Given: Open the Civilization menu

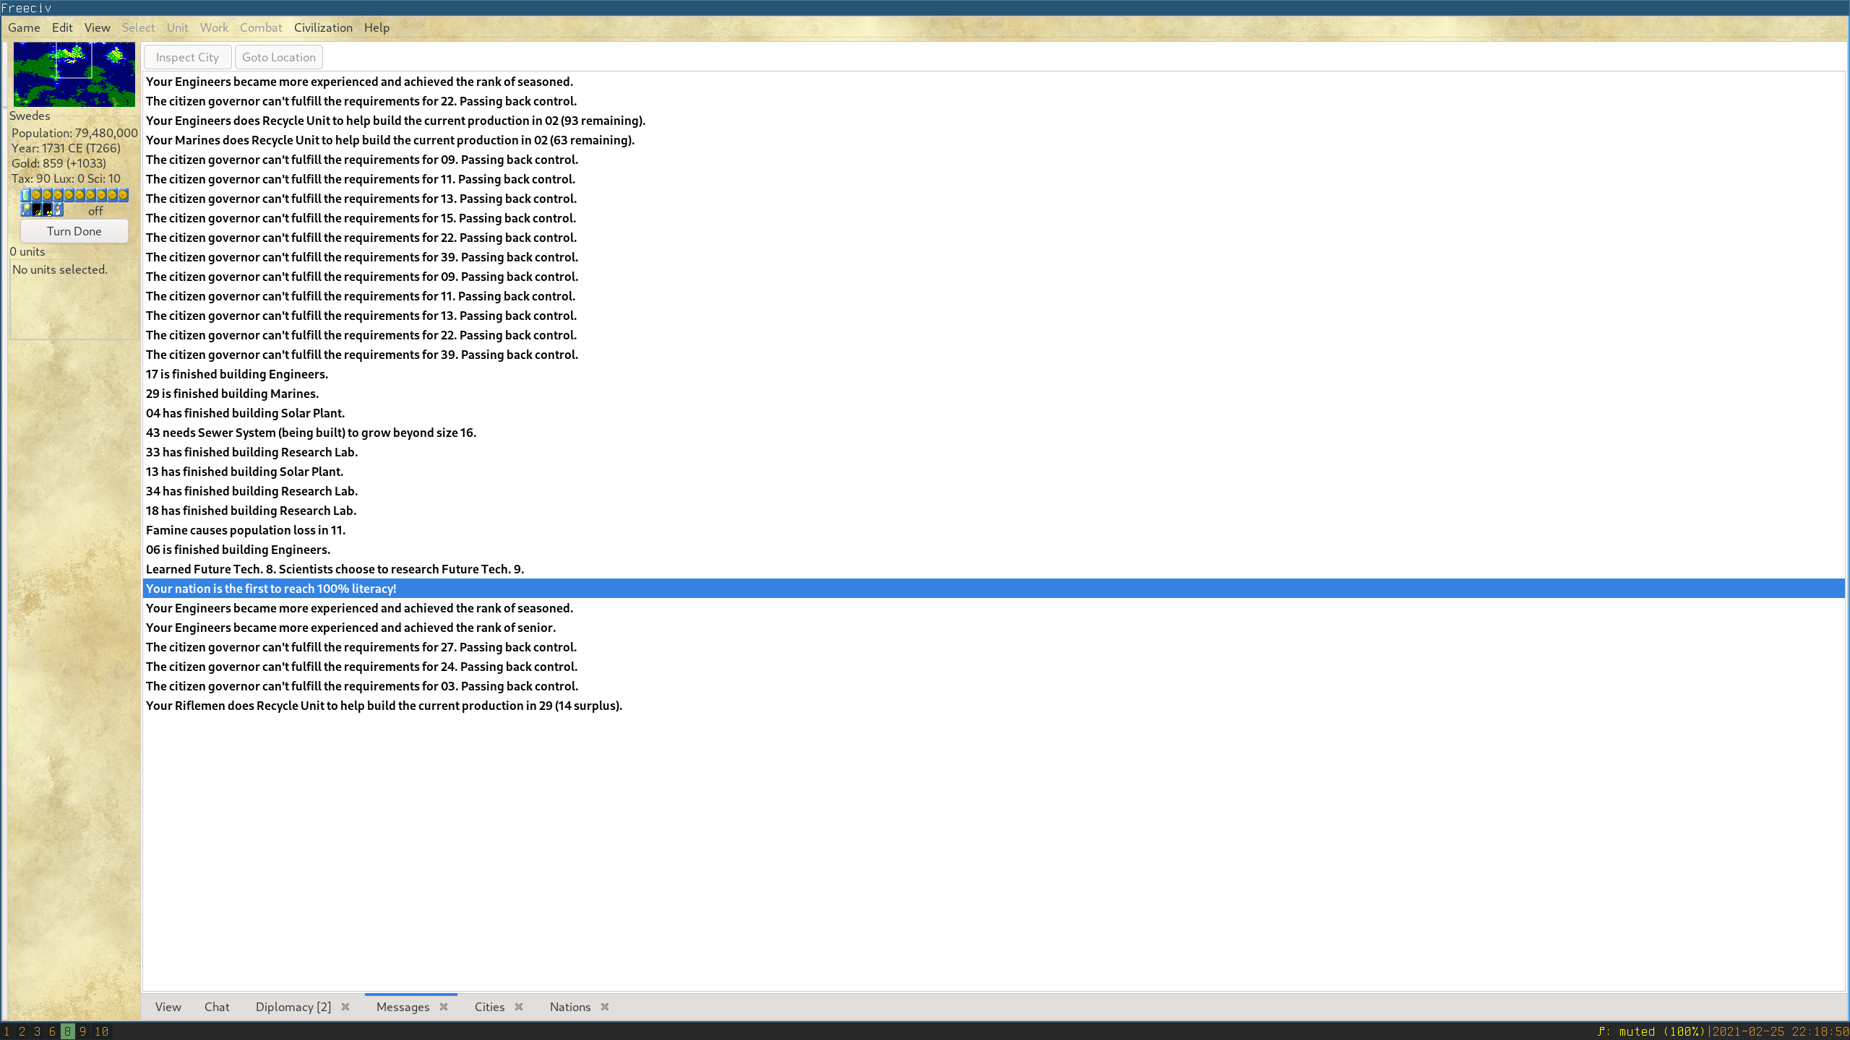Looking at the screenshot, I should [x=323, y=27].
